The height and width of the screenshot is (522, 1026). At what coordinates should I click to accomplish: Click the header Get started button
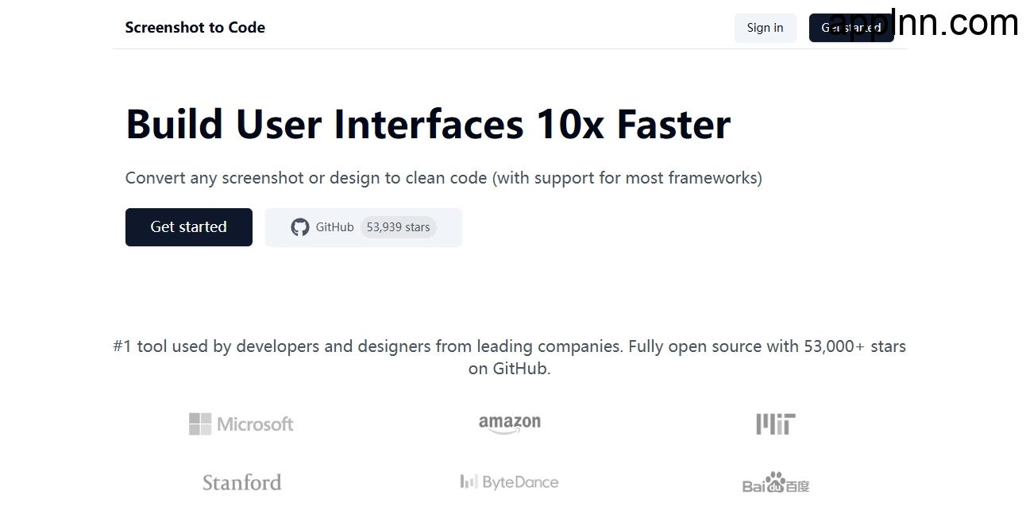coord(851,28)
